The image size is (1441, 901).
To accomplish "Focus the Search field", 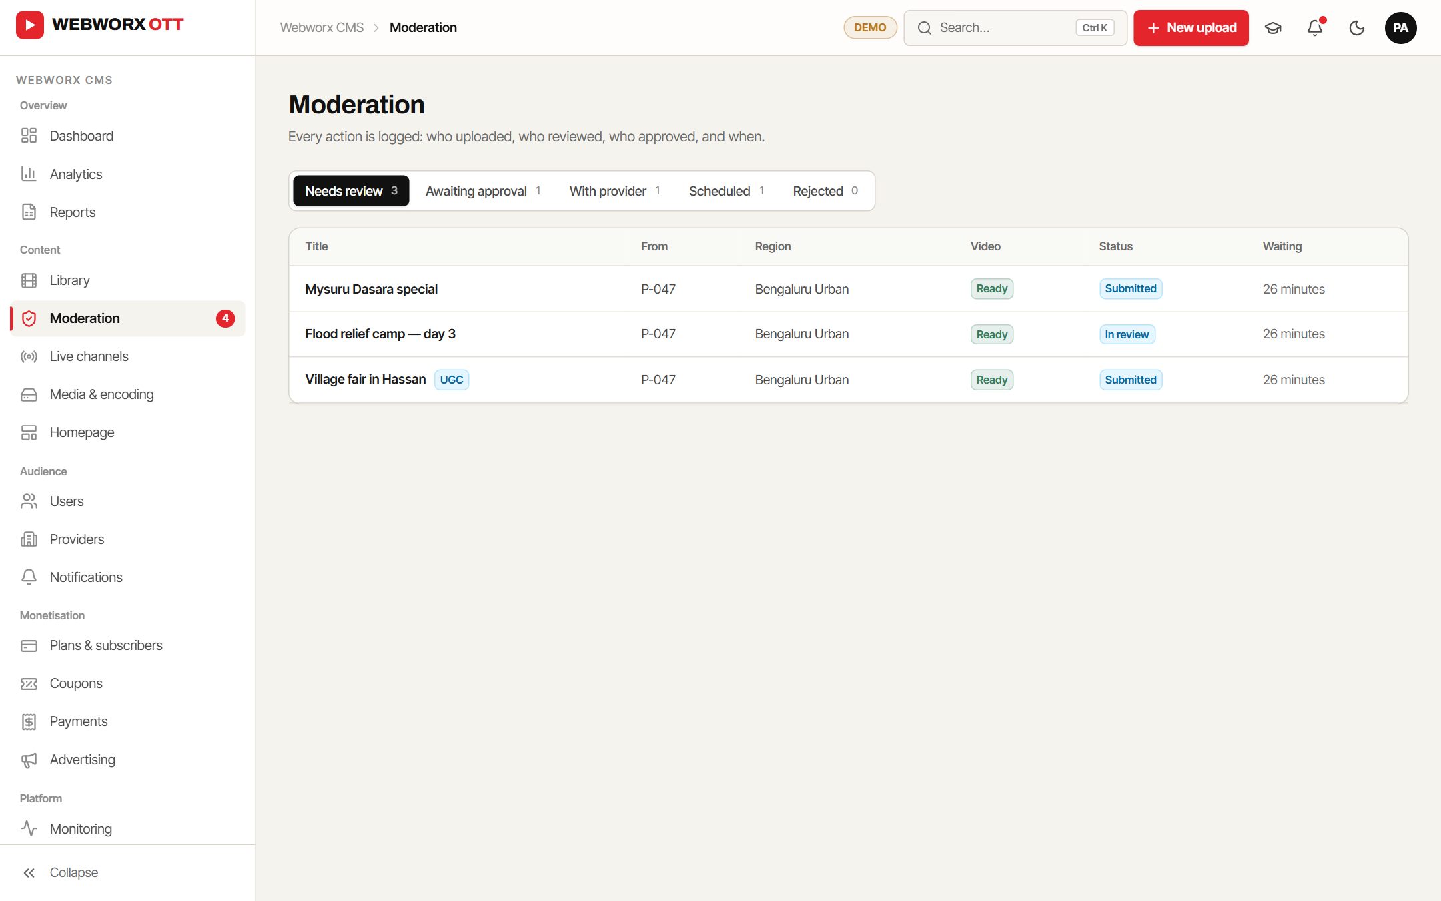I will 1015,28.
